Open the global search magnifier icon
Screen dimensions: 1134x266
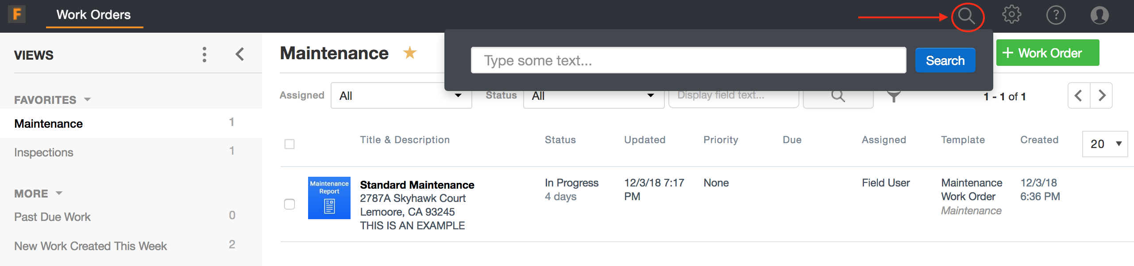(x=967, y=16)
